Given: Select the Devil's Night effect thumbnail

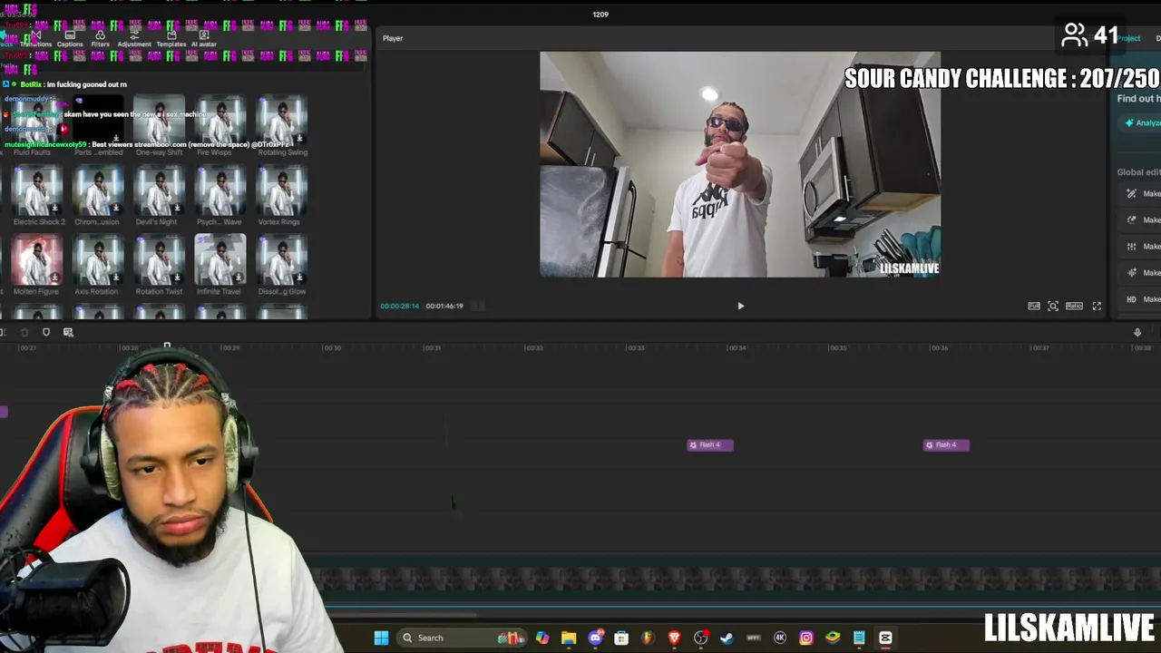Looking at the screenshot, I should (x=159, y=190).
